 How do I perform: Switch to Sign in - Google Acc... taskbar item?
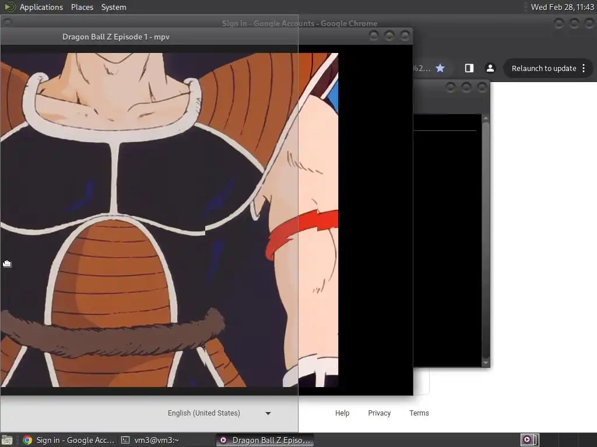click(69, 440)
